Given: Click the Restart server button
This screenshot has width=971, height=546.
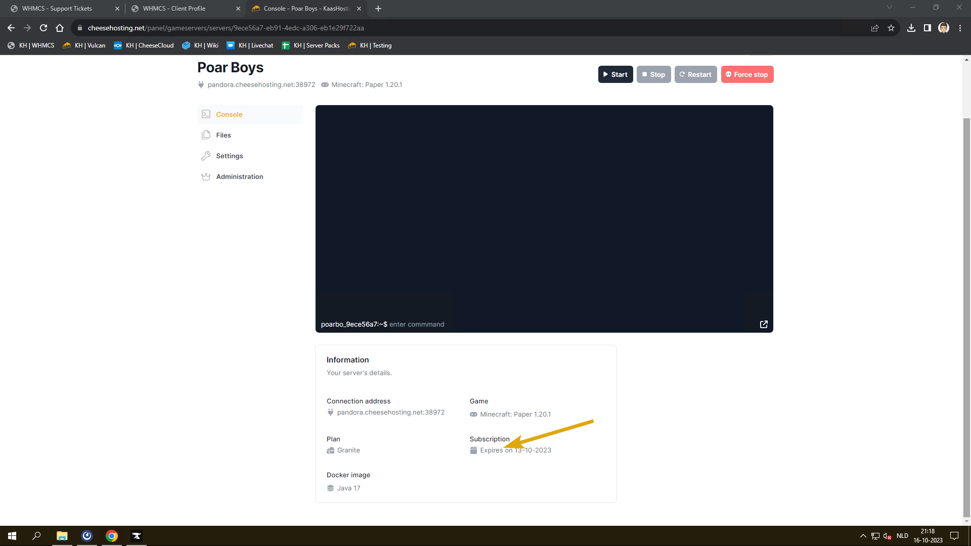Looking at the screenshot, I should coord(695,74).
